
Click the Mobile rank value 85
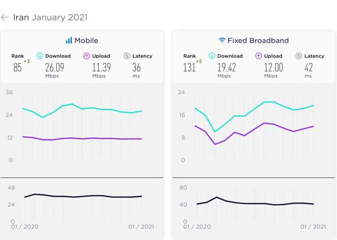[17, 68]
